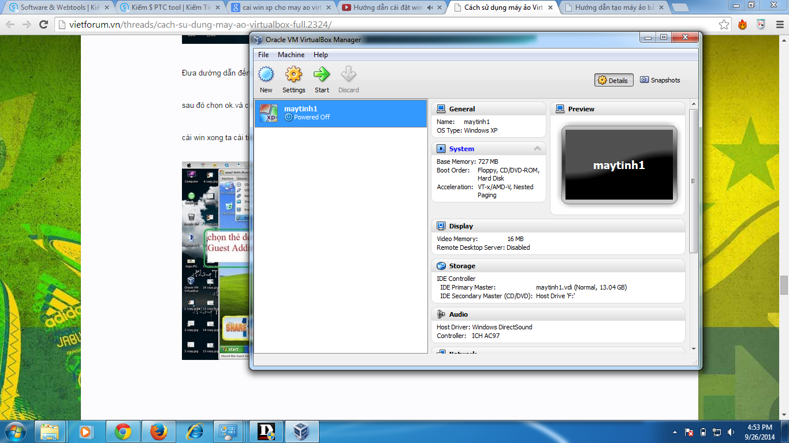Go back using Chrome's back arrow
The image size is (789, 443).
point(10,24)
